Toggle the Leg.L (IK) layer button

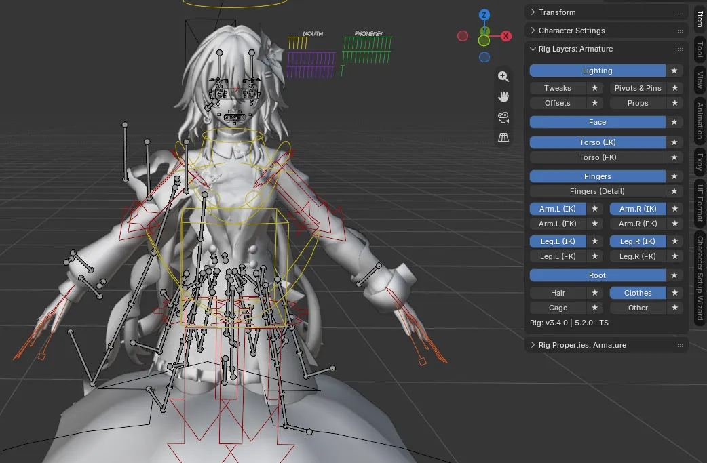(558, 241)
